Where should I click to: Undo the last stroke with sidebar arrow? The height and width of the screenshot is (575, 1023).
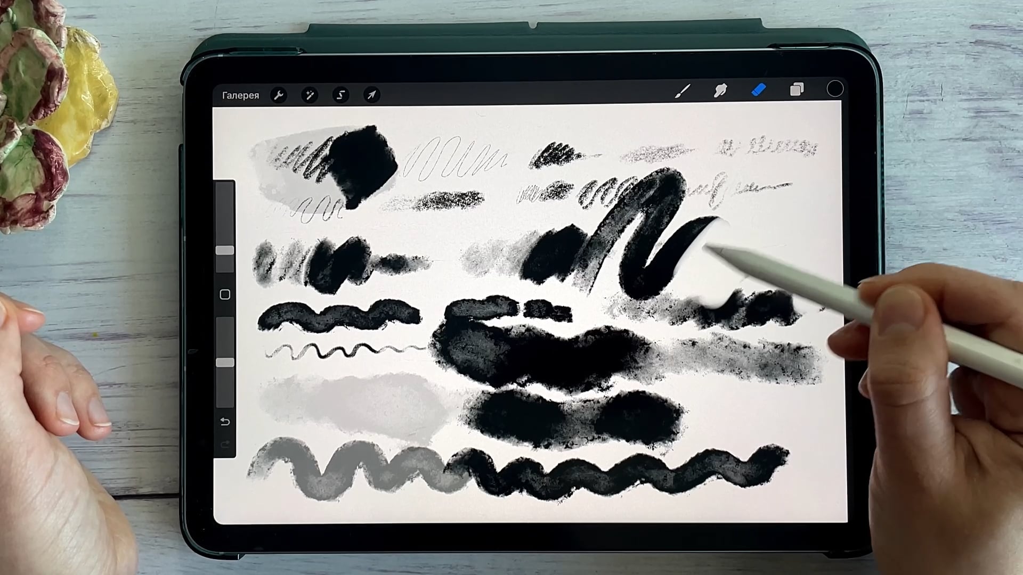coord(224,422)
